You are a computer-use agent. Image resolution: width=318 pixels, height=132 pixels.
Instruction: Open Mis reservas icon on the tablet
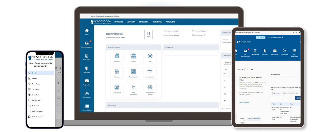tap(284, 51)
